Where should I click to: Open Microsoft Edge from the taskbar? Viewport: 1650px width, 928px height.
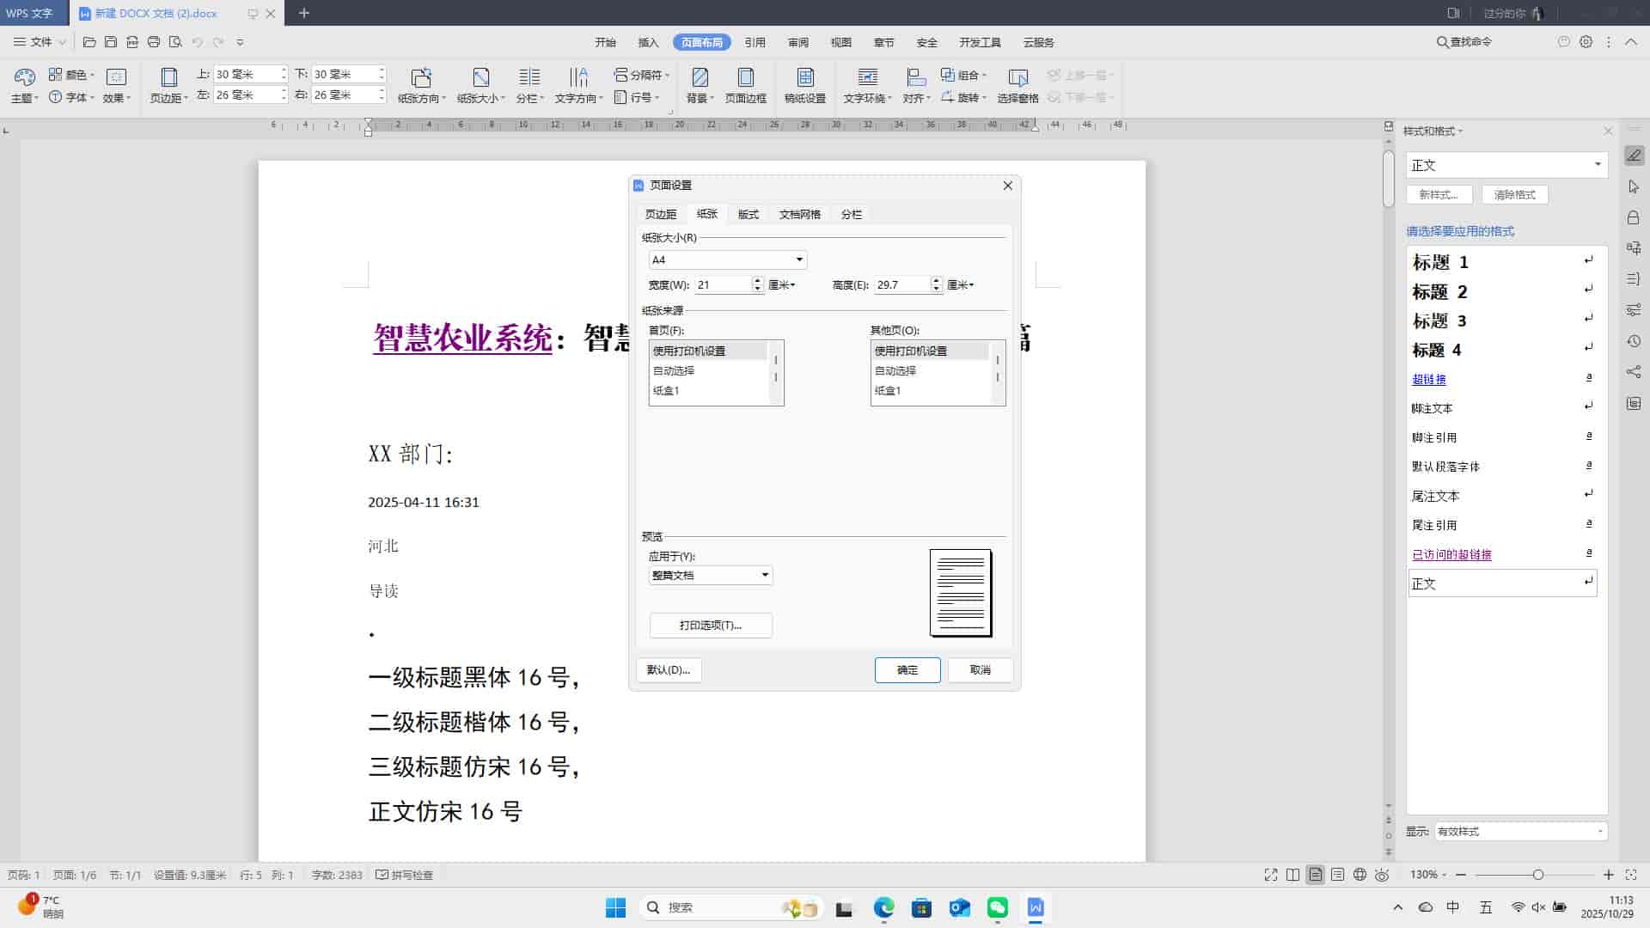click(884, 907)
